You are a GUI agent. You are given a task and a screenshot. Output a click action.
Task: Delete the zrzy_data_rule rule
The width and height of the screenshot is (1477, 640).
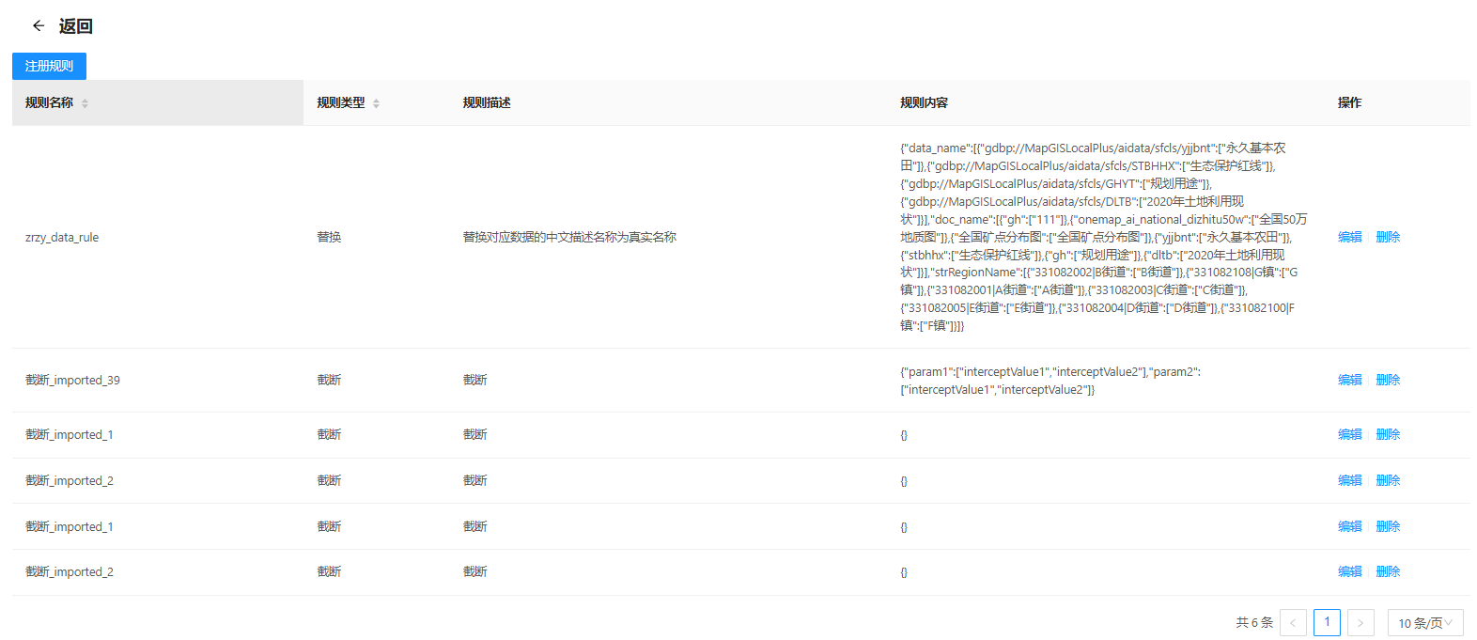click(1388, 237)
